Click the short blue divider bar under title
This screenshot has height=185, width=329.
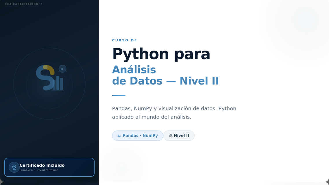pyautogui.click(x=119, y=95)
